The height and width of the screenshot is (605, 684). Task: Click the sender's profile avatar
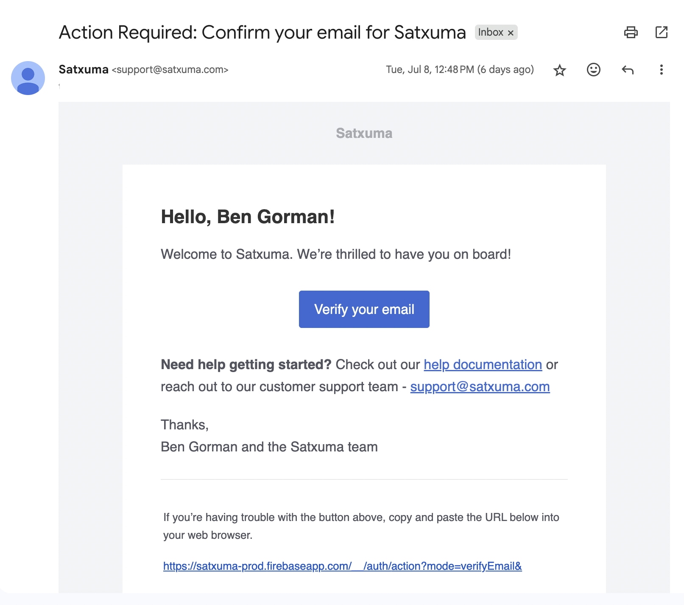(x=28, y=78)
